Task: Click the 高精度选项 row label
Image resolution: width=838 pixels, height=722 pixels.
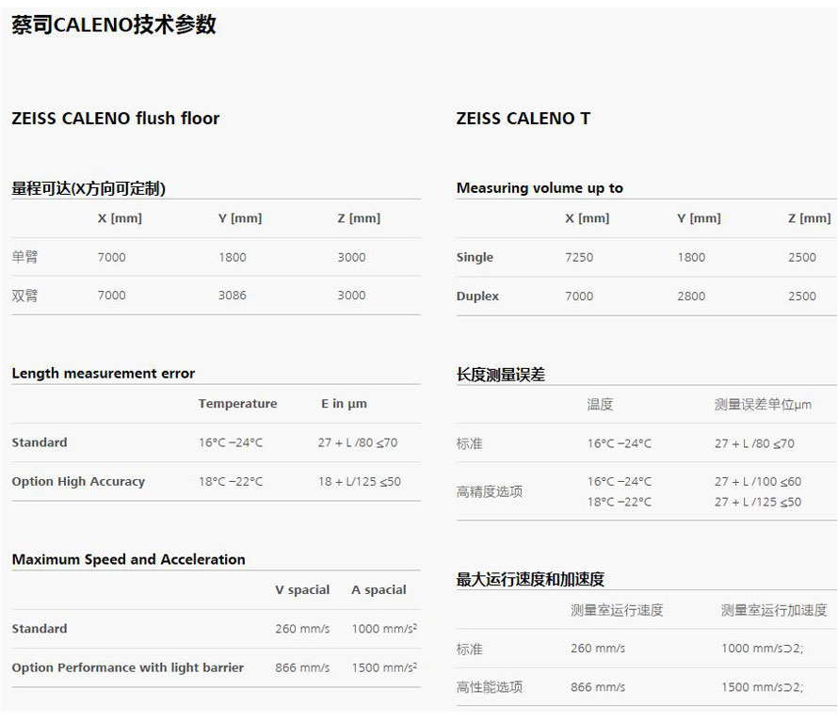Action: (490, 491)
